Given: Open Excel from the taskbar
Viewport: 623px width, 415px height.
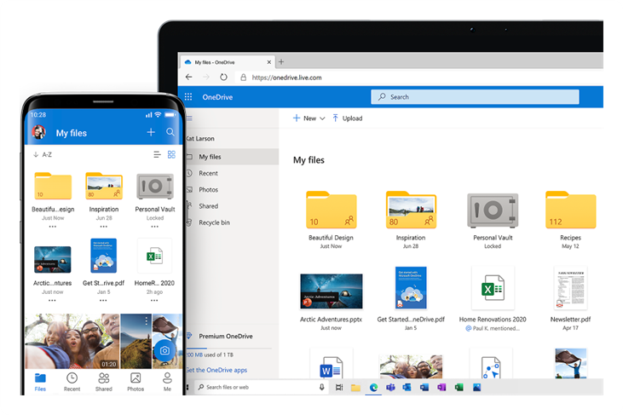Looking at the screenshot, I should tap(459, 387).
